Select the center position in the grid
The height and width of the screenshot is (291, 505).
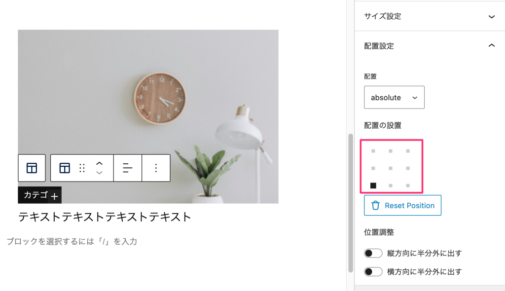391,168
